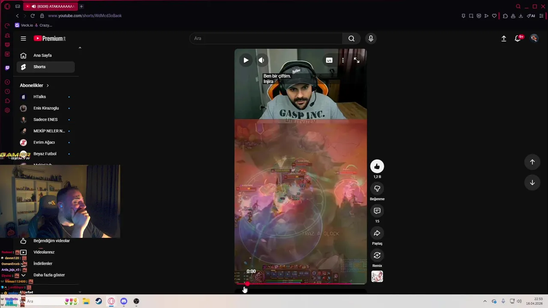The width and height of the screenshot is (548, 308).
Task: Open Beyaz Futbol channel
Action: 45,154
